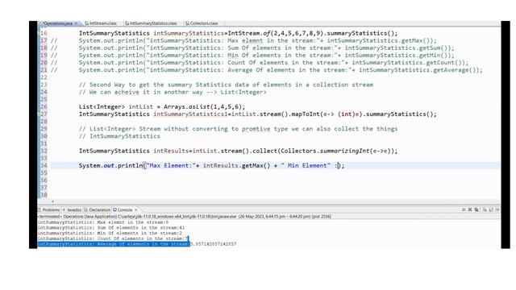The height and width of the screenshot is (290, 516).
Task: Click string "Max Element:" on line 34
Action: pyautogui.click(x=171, y=166)
